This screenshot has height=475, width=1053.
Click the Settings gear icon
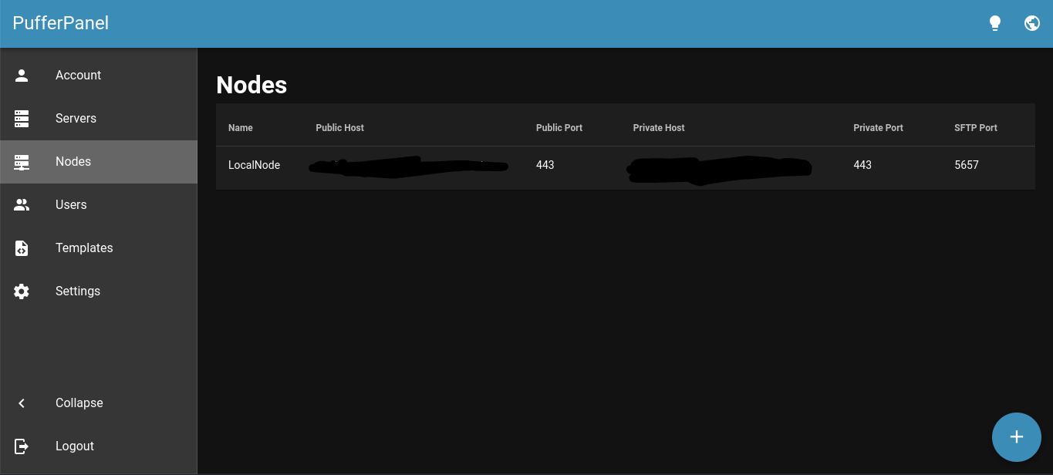(x=21, y=291)
